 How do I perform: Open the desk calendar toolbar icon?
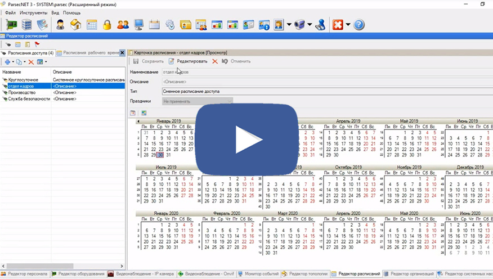point(154,25)
